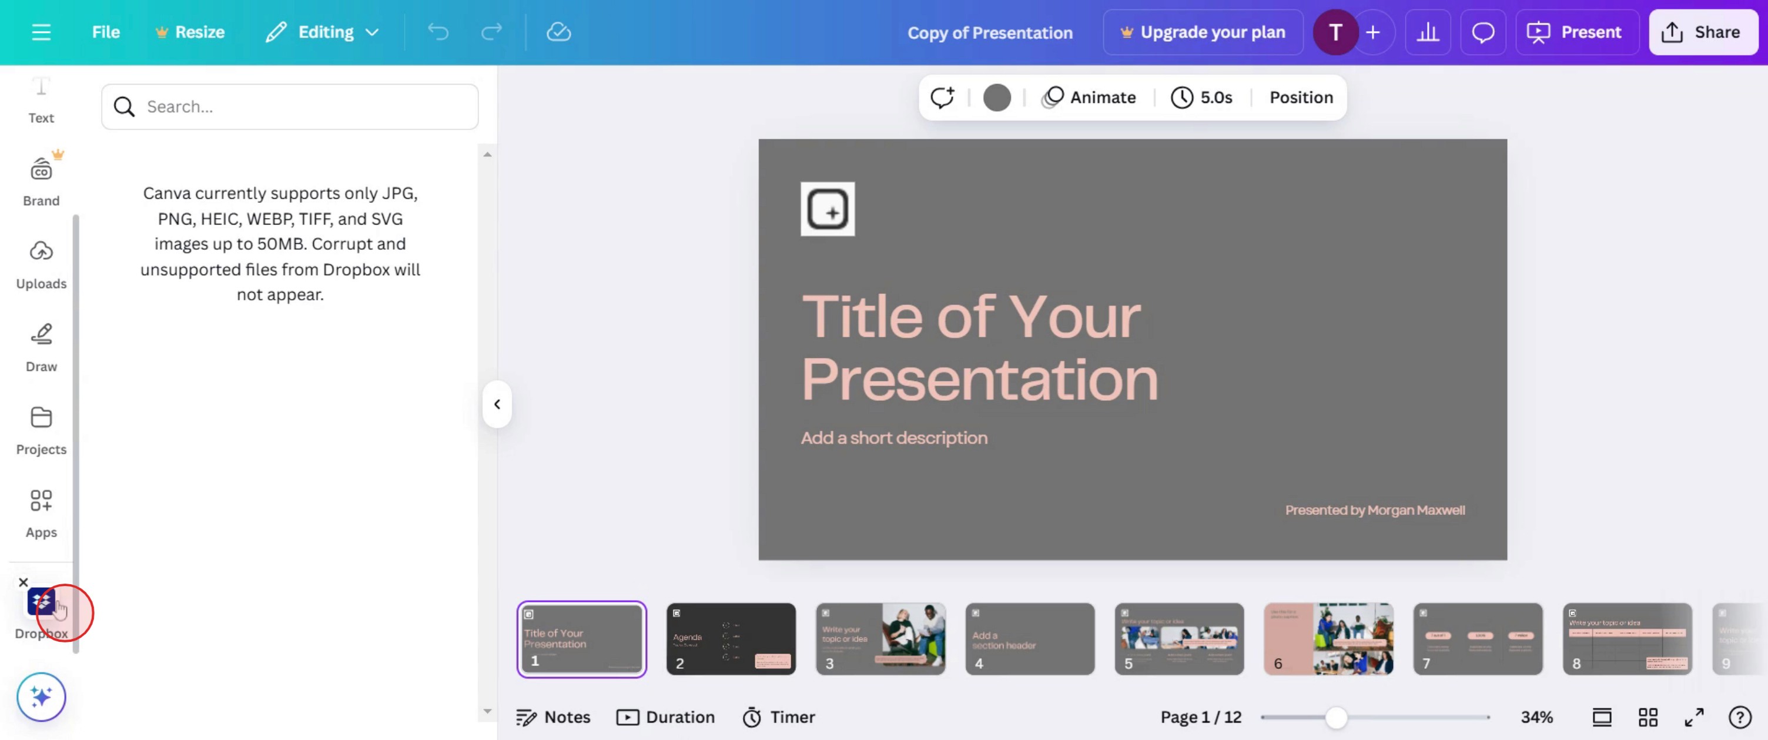1768x740 pixels.
Task: Click the Share button
Action: pos(1703,32)
